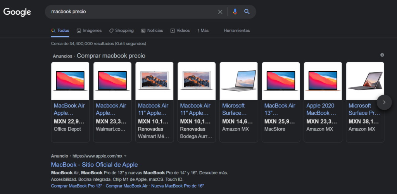Open the Nueva MacBook Pro de 16" sitelink
Image resolution: width=397 pixels, height=194 pixels.
click(x=178, y=186)
